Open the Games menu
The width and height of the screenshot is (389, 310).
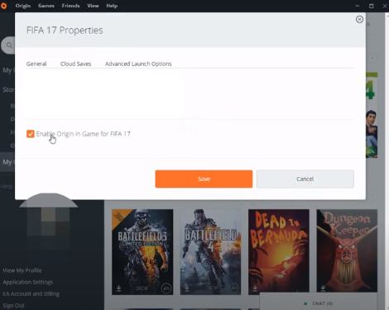pyautogui.click(x=46, y=6)
